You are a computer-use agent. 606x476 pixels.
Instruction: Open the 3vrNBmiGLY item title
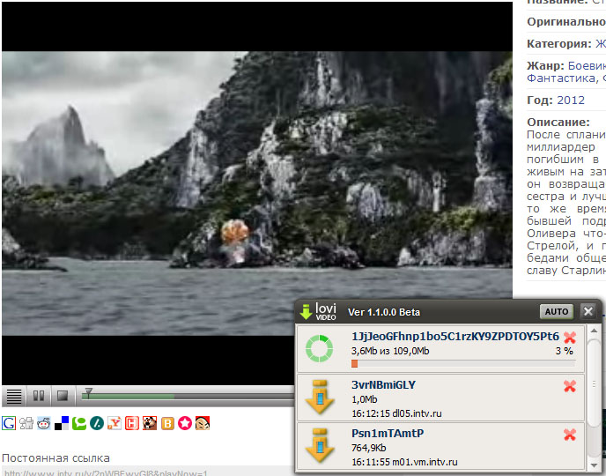[383, 385]
